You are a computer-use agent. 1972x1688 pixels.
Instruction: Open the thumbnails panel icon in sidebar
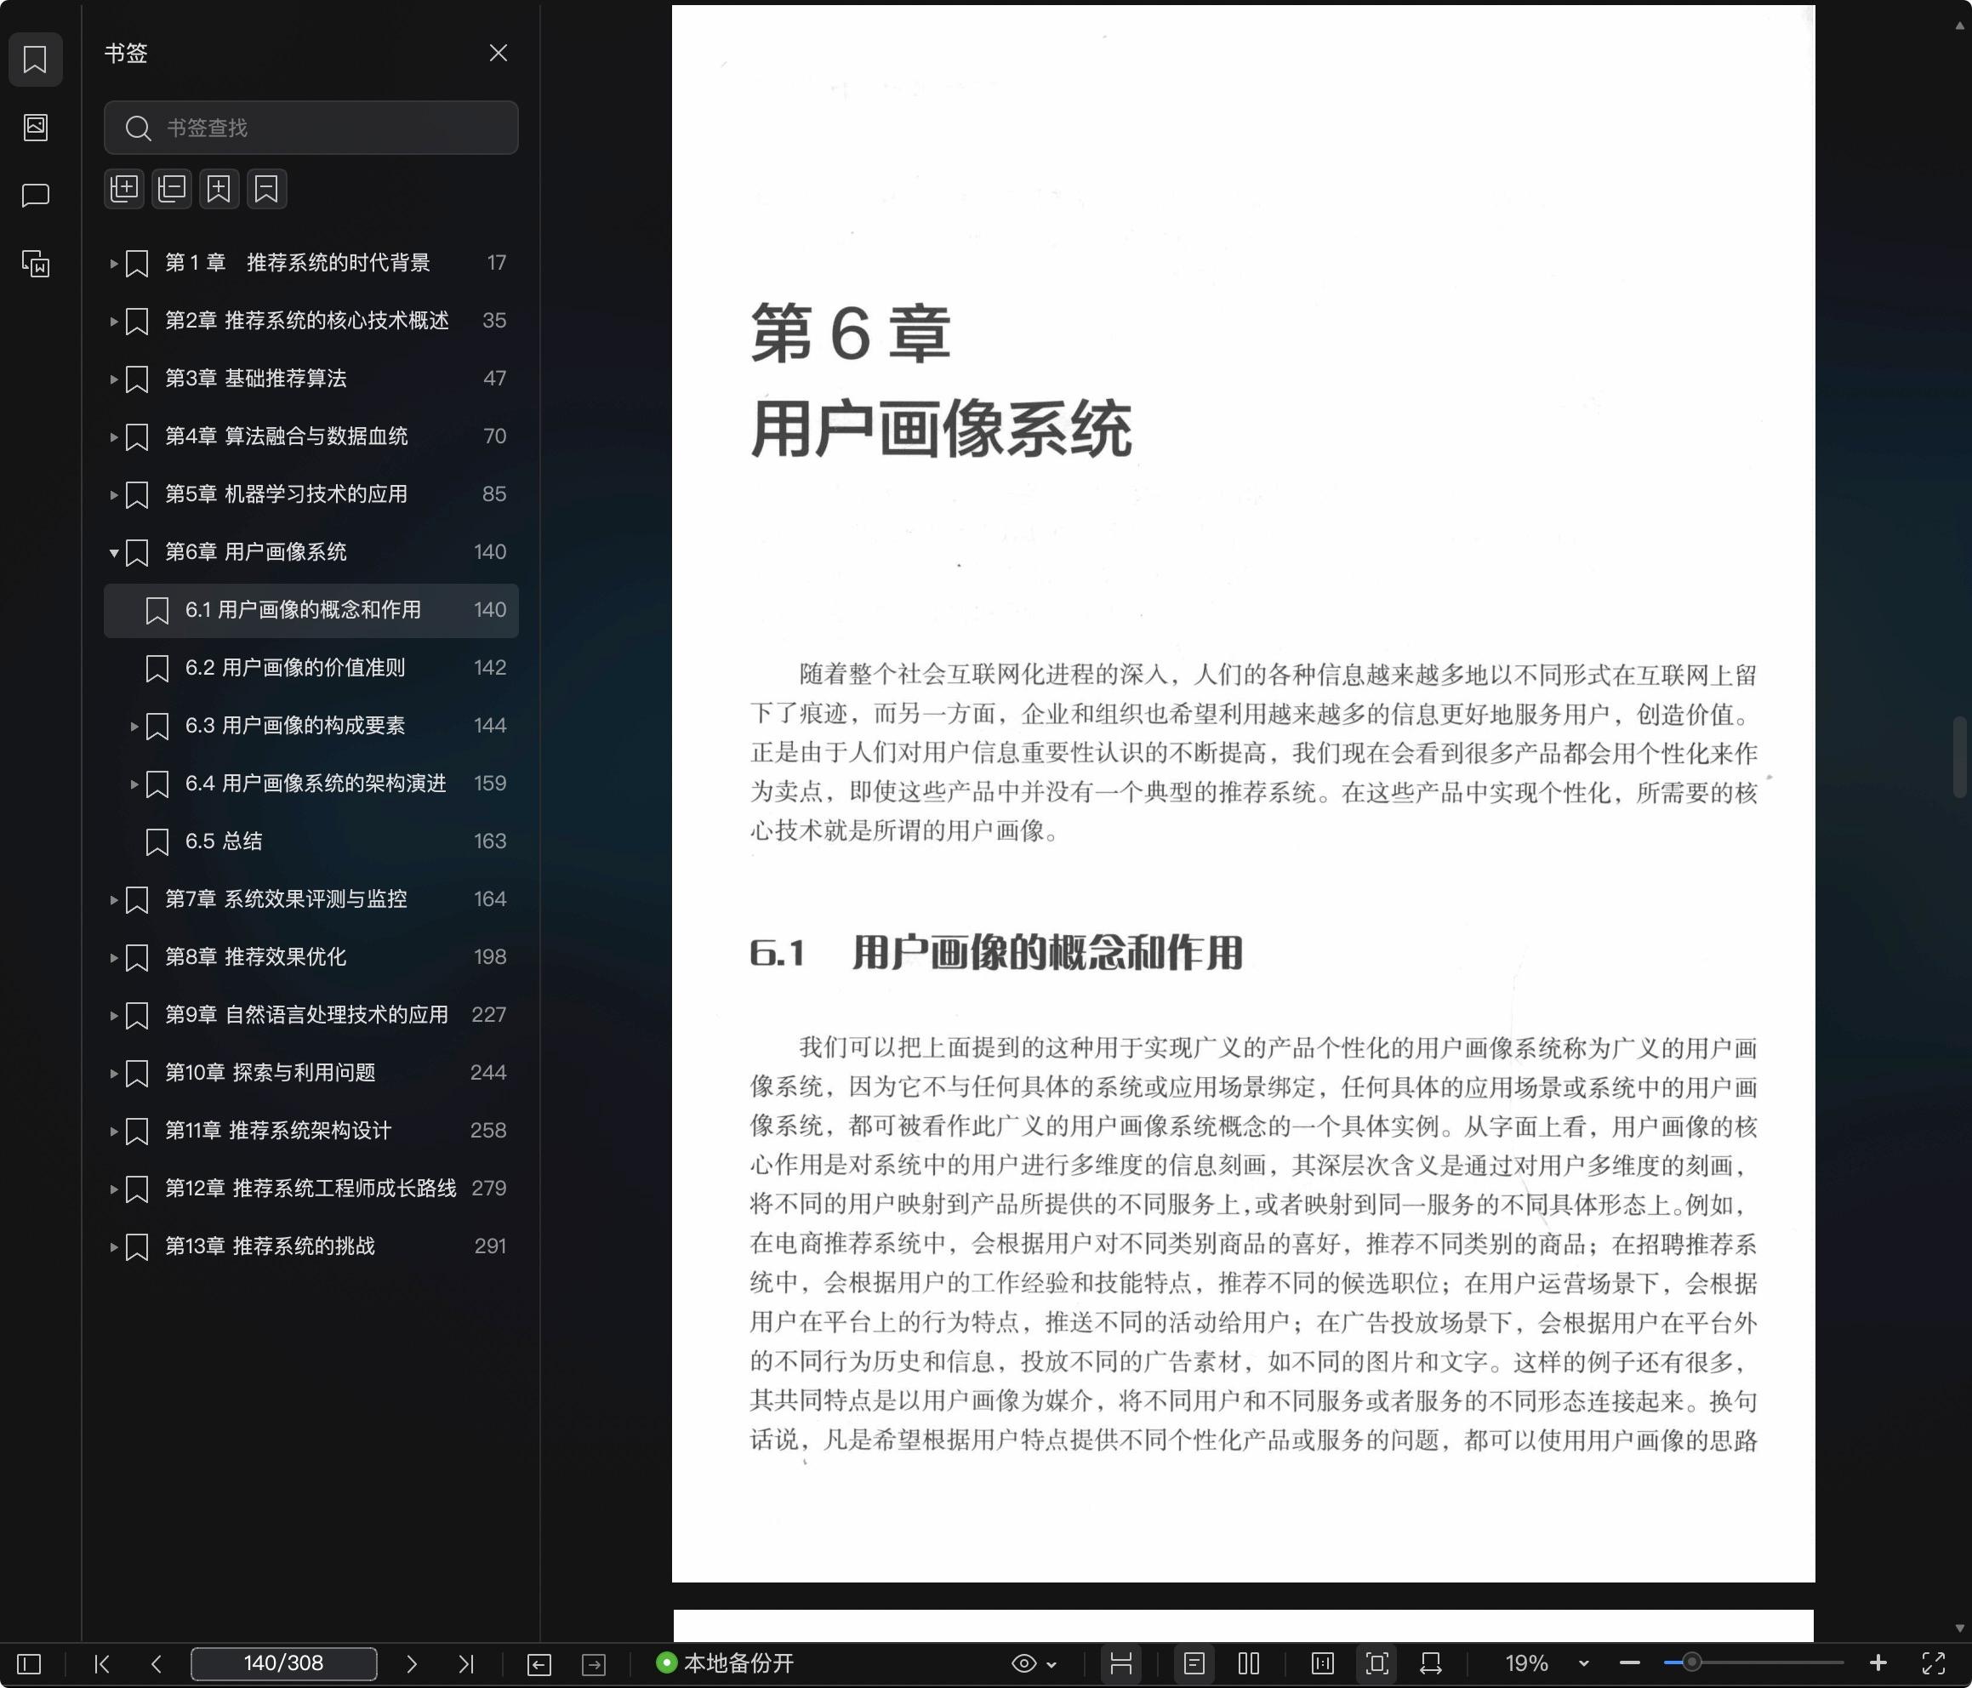[x=35, y=128]
